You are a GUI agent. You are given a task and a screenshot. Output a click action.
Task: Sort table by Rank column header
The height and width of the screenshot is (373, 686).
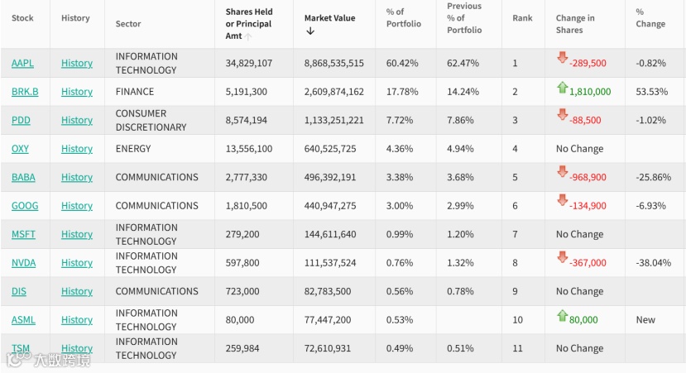pos(522,18)
